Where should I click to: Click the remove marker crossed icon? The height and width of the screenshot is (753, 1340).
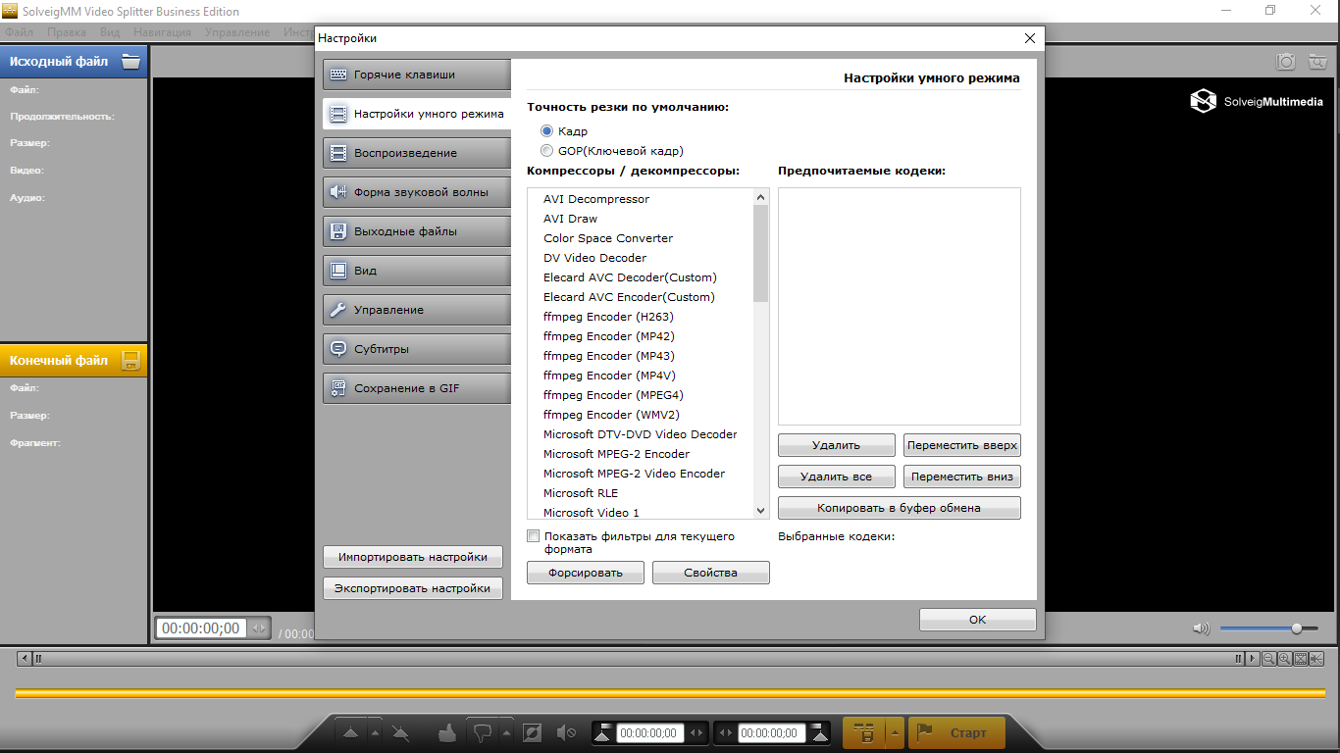pos(400,732)
